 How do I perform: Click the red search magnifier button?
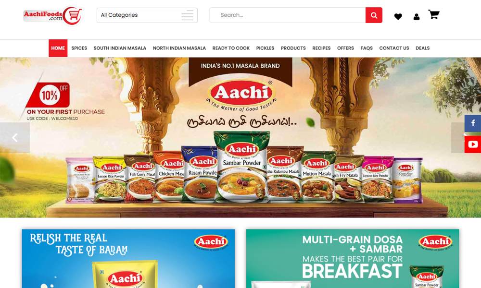pyautogui.click(x=374, y=15)
